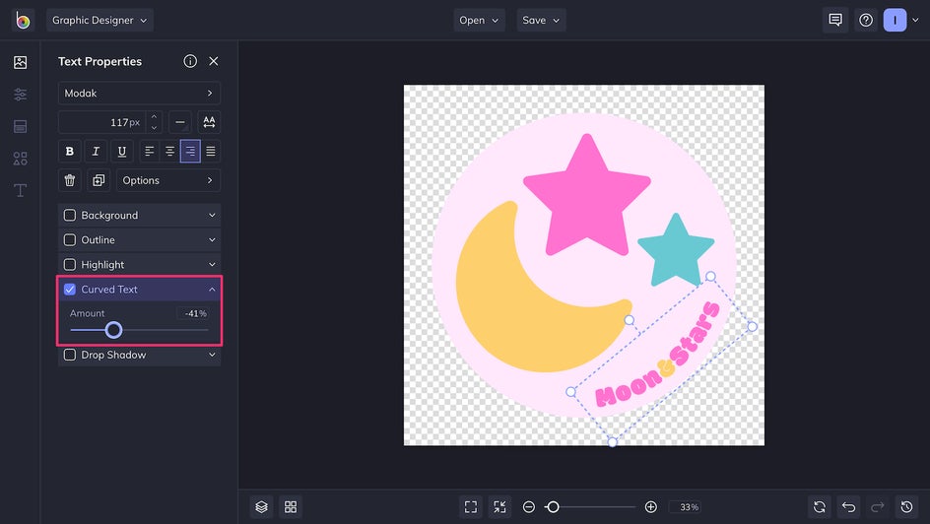Click the 33% zoom value field
Image resolution: width=930 pixels, height=524 pixels.
coord(687,507)
